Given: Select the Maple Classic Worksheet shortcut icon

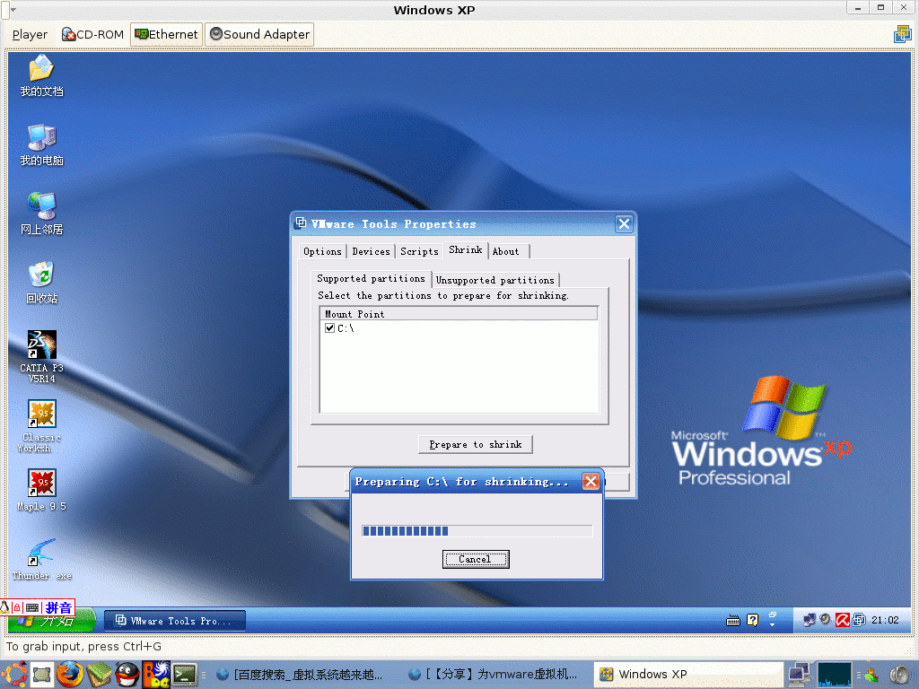Looking at the screenshot, I should (41, 426).
